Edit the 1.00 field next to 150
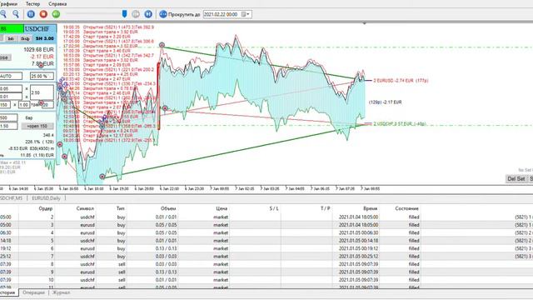This screenshot has width=533, height=300. click(x=24, y=105)
